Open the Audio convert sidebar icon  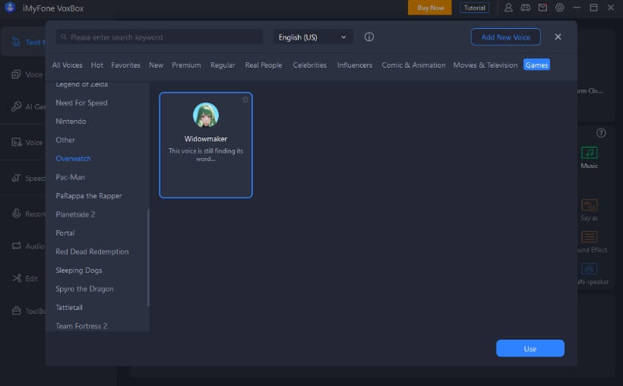click(16, 245)
